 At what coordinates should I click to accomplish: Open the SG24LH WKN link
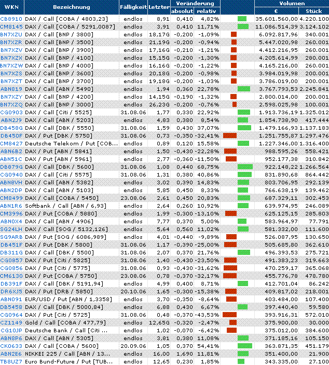point(11,229)
